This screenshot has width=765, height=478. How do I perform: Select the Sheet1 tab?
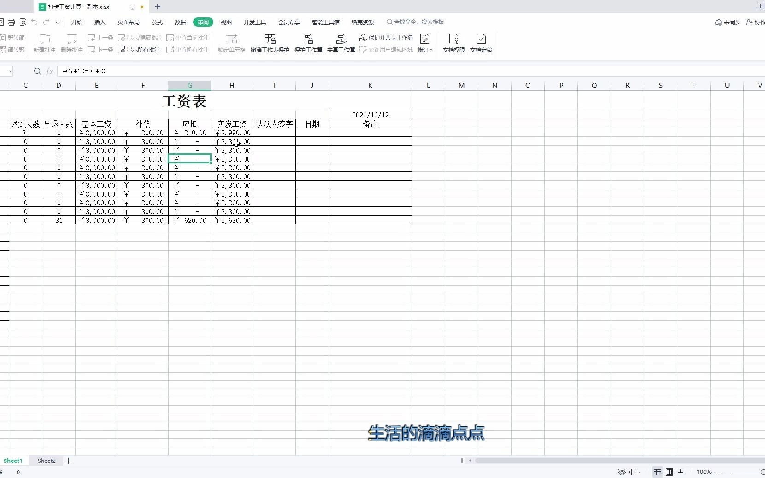[x=13, y=461]
